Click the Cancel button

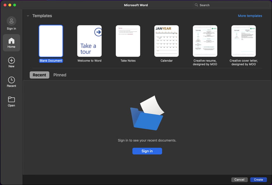pyautogui.click(x=239, y=180)
